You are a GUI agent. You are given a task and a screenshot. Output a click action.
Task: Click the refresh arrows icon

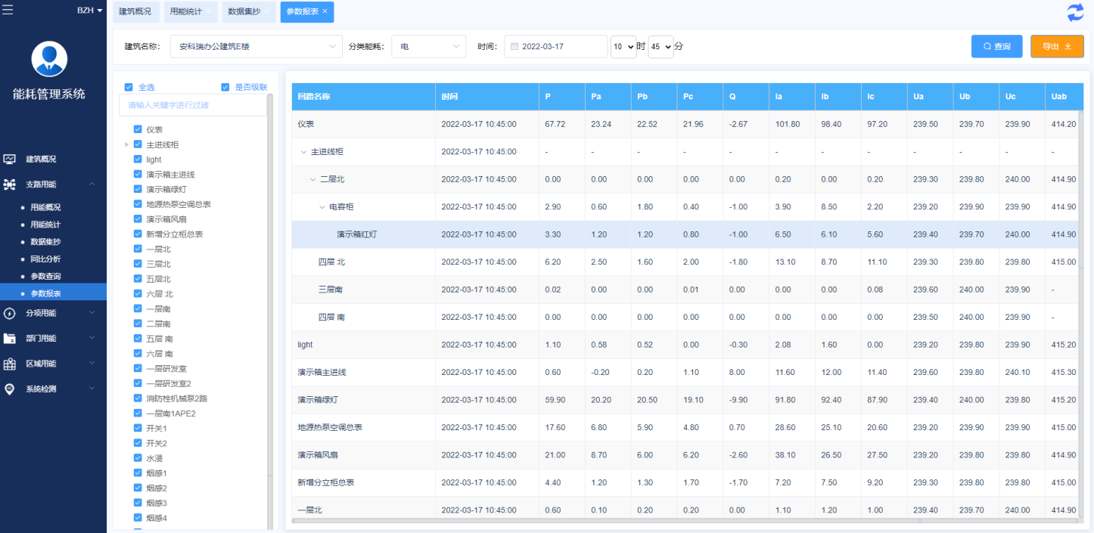coord(1075,12)
